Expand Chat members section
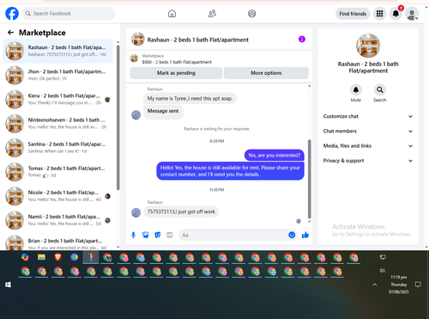 tap(368, 131)
